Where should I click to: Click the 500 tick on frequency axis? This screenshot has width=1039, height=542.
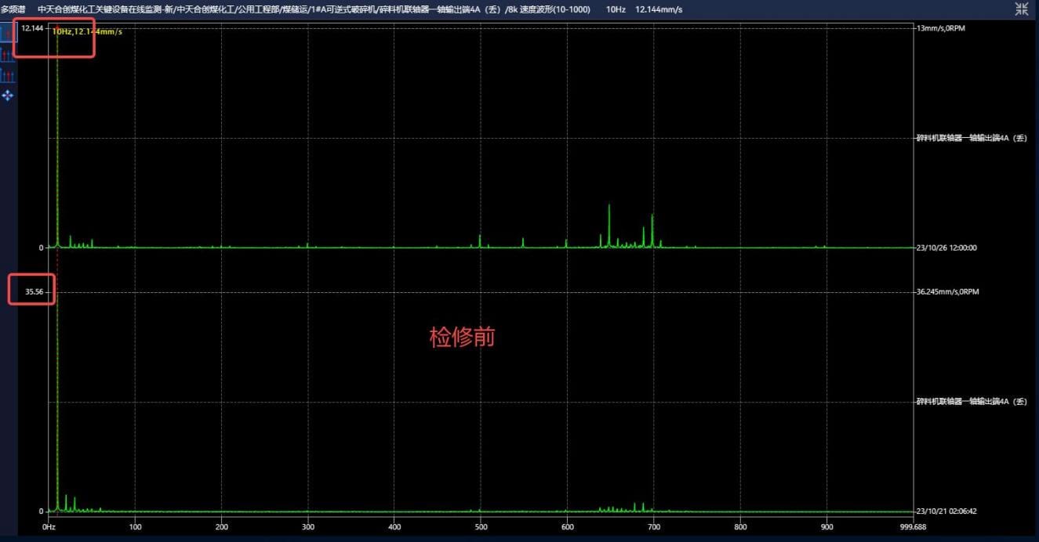(x=394, y=527)
